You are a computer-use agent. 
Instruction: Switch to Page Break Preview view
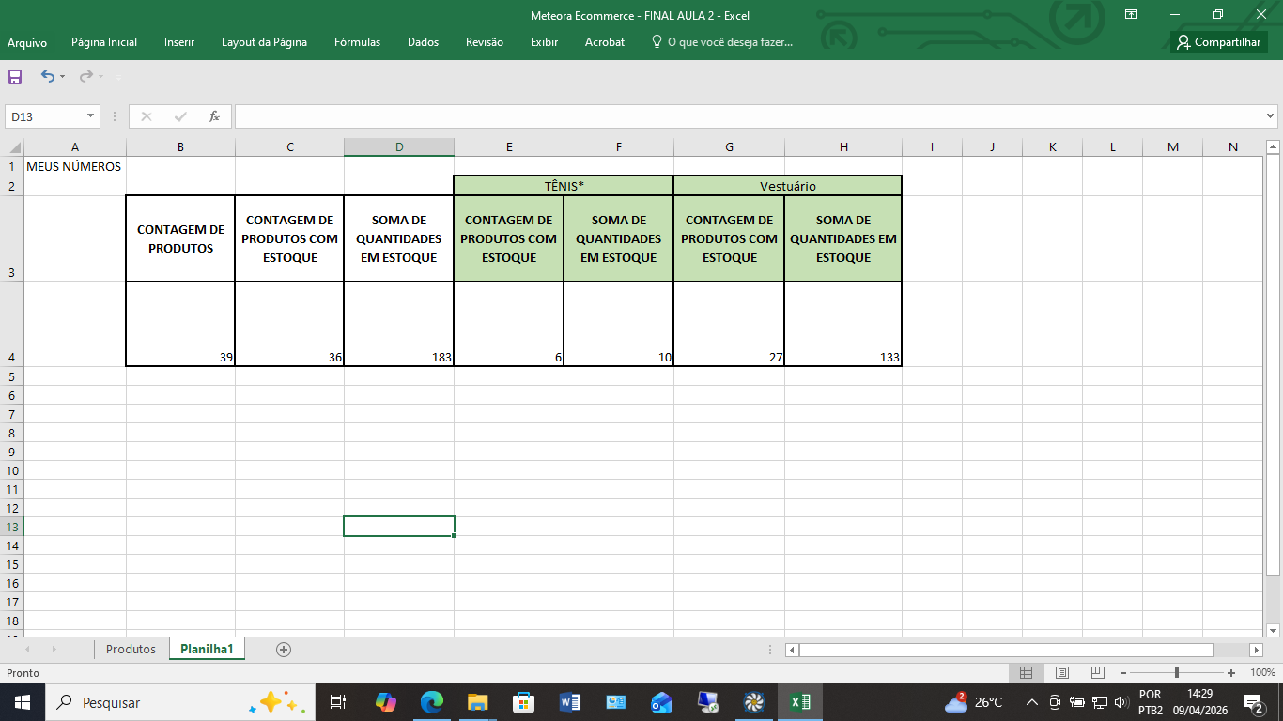point(1097,673)
